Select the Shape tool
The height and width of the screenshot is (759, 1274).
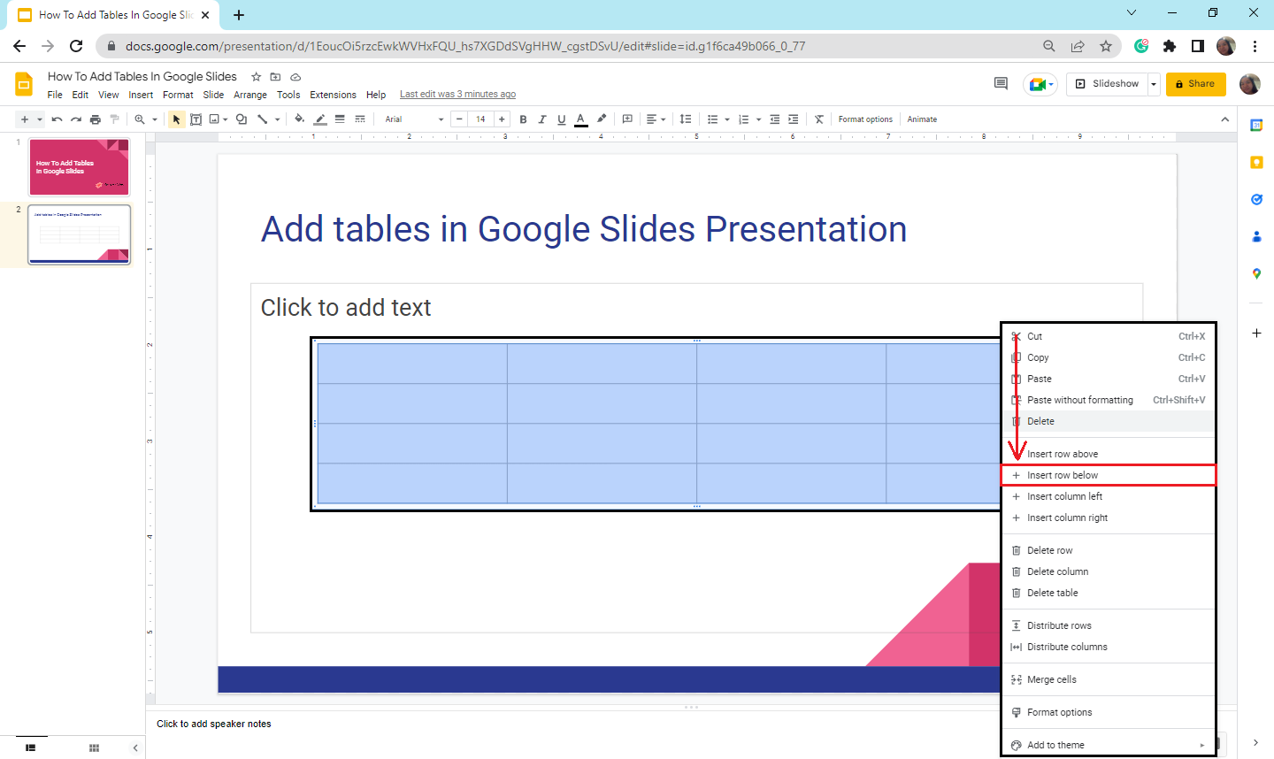click(242, 119)
